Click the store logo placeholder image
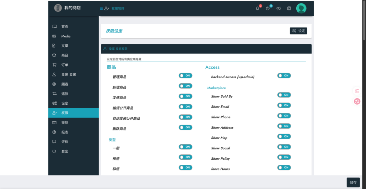 coord(58,8)
